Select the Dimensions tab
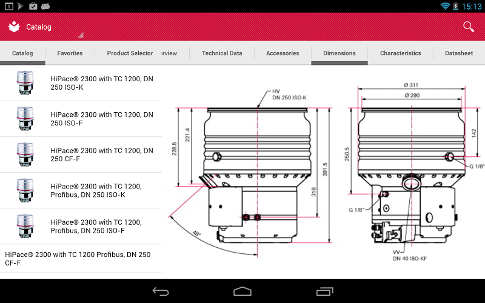The height and width of the screenshot is (303, 485). (339, 53)
